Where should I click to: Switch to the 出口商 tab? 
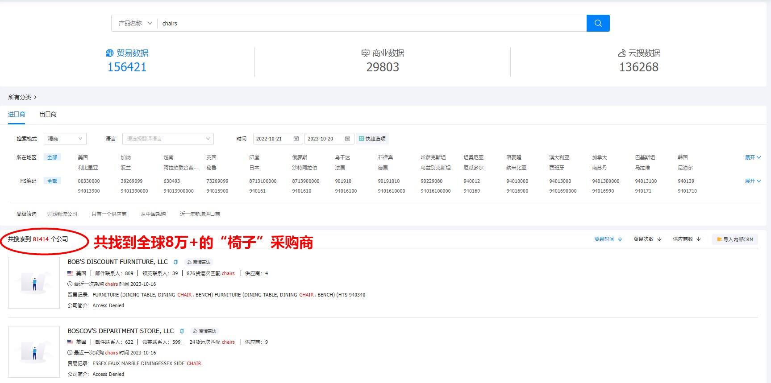click(48, 114)
